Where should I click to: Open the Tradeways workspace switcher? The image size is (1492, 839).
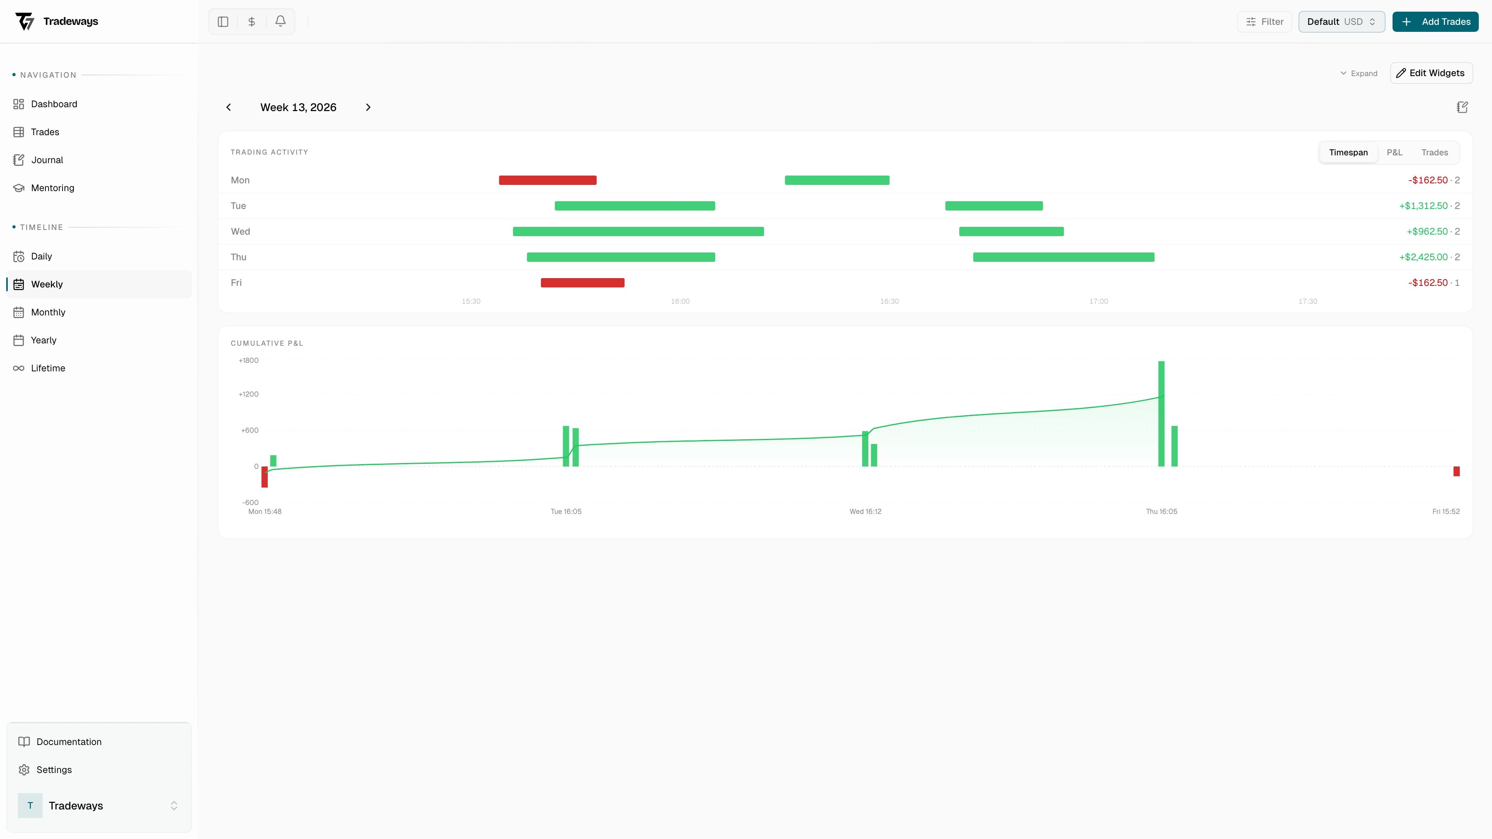pos(98,806)
